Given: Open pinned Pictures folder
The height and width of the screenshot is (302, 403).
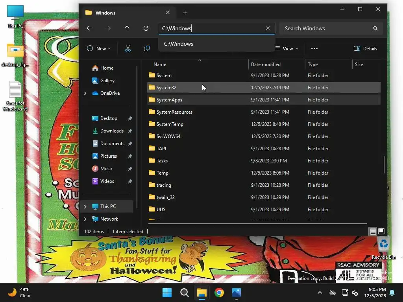Looking at the screenshot, I should tap(109, 156).
